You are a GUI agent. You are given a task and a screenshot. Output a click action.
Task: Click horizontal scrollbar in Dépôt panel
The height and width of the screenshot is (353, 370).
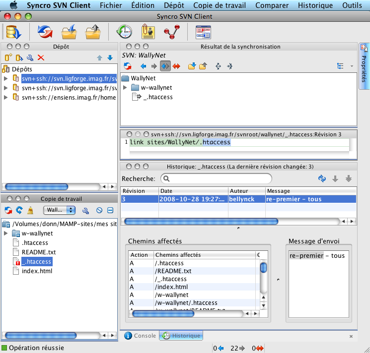[x=37, y=187]
